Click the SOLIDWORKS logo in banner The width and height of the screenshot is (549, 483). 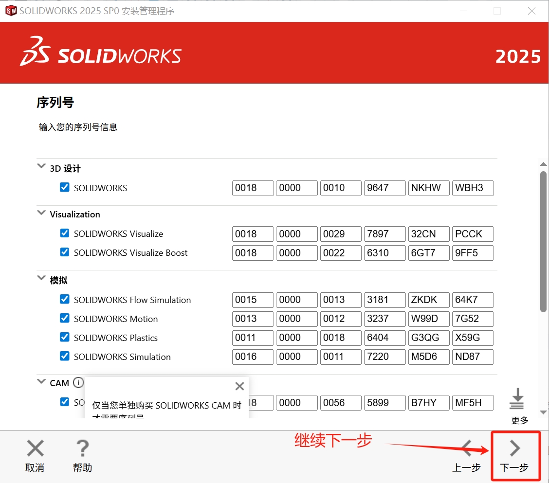(x=100, y=52)
